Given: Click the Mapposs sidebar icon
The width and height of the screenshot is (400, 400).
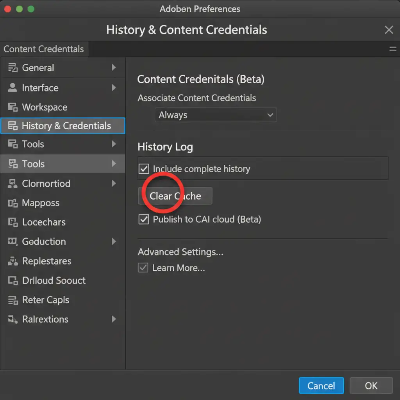Looking at the screenshot, I should tap(13, 203).
